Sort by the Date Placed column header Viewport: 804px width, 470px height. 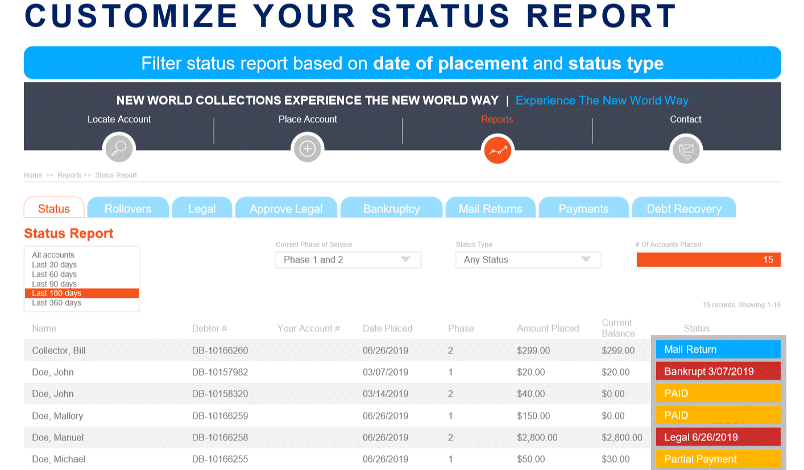pyautogui.click(x=388, y=328)
